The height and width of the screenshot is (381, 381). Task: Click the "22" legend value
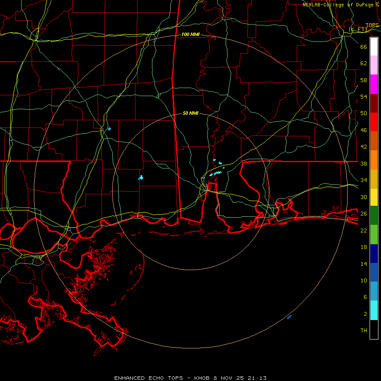click(x=364, y=230)
